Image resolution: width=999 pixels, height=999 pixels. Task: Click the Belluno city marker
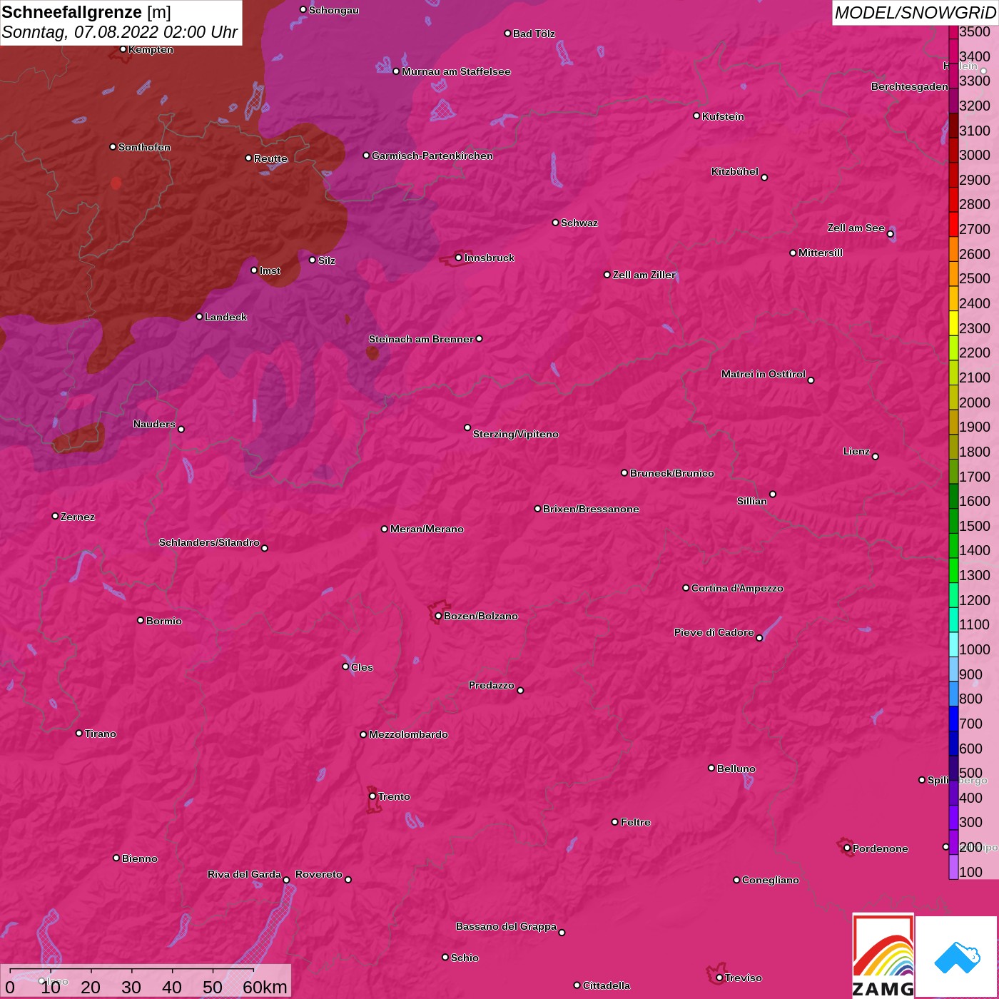click(711, 768)
